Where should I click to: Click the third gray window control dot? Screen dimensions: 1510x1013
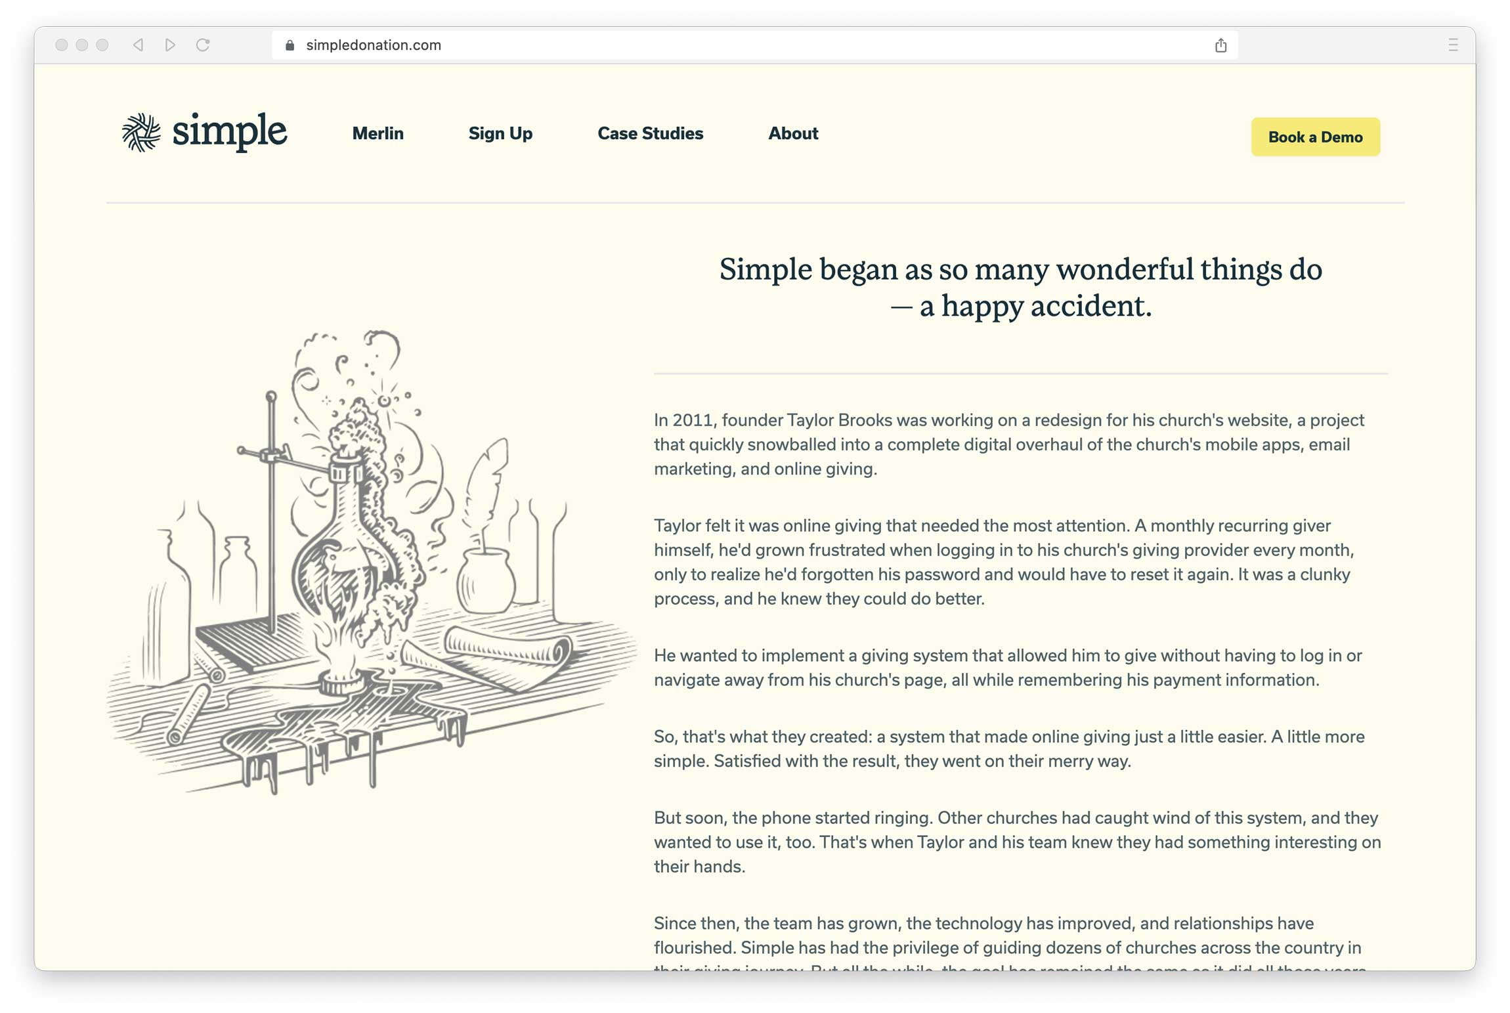click(102, 45)
